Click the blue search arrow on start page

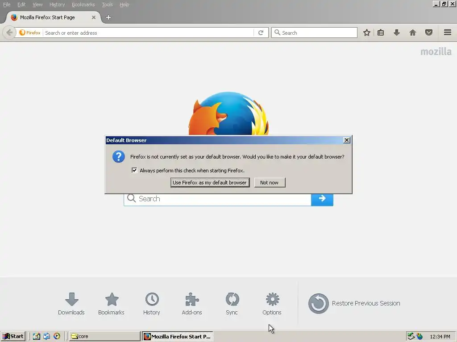click(322, 199)
